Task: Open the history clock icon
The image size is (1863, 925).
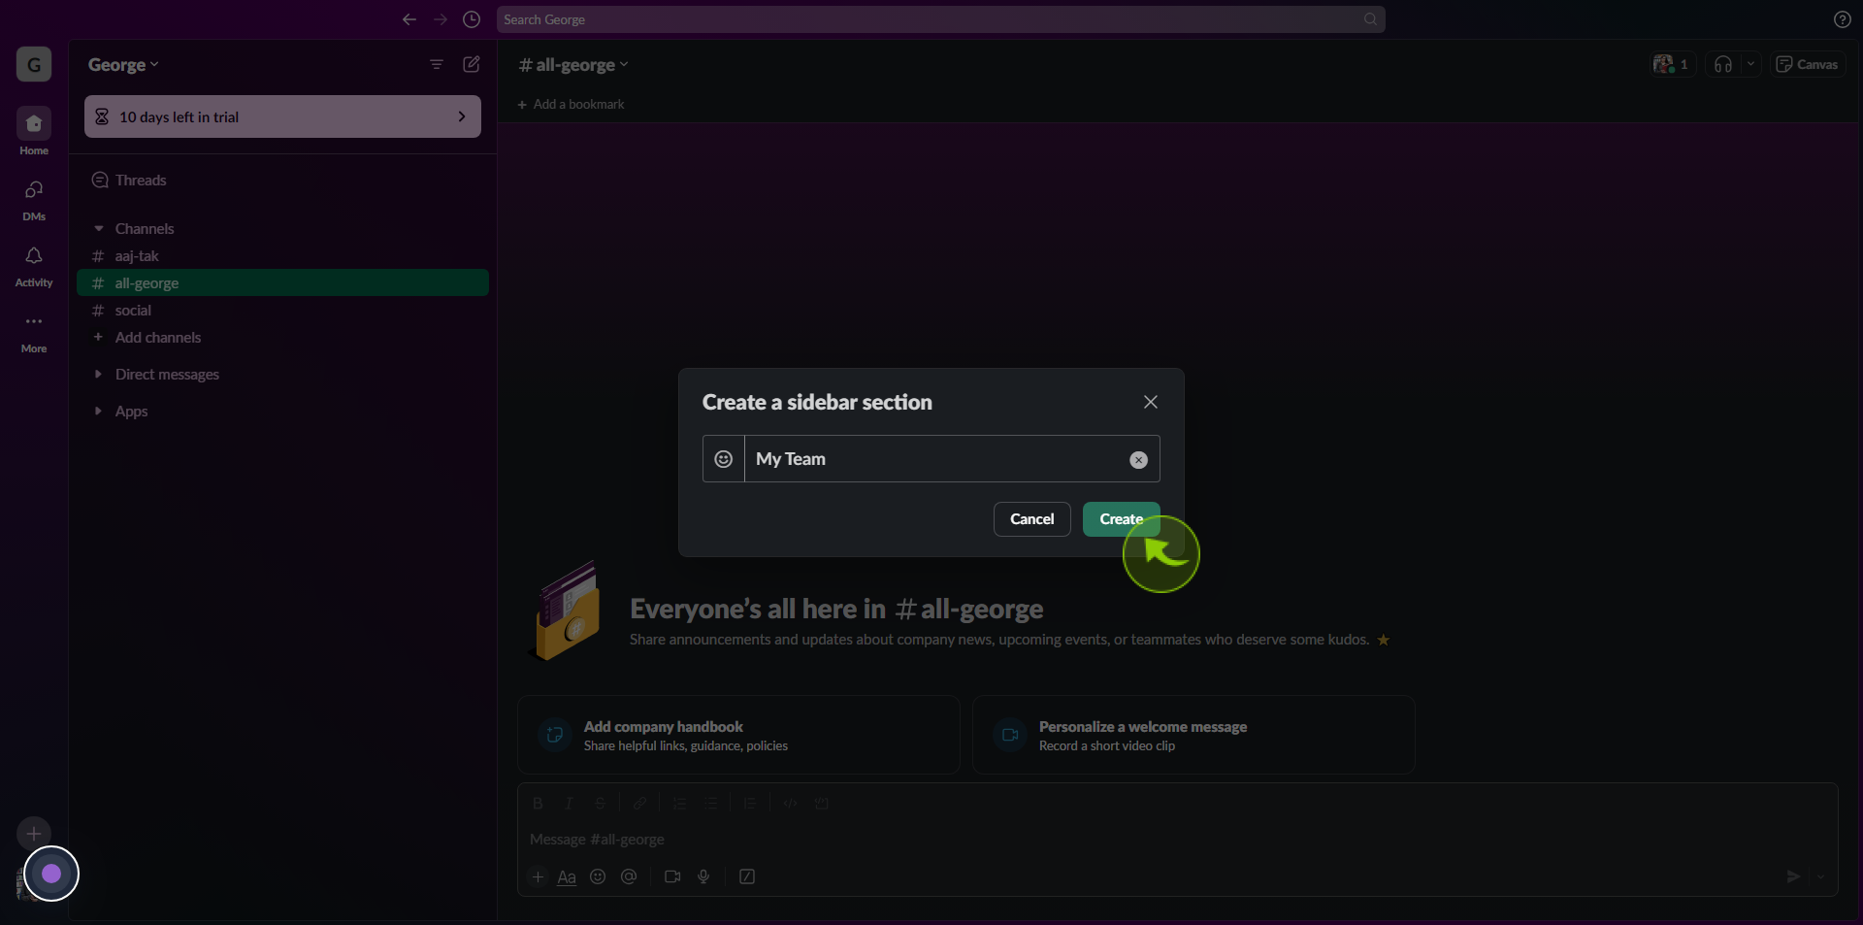Action: (472, 19)
